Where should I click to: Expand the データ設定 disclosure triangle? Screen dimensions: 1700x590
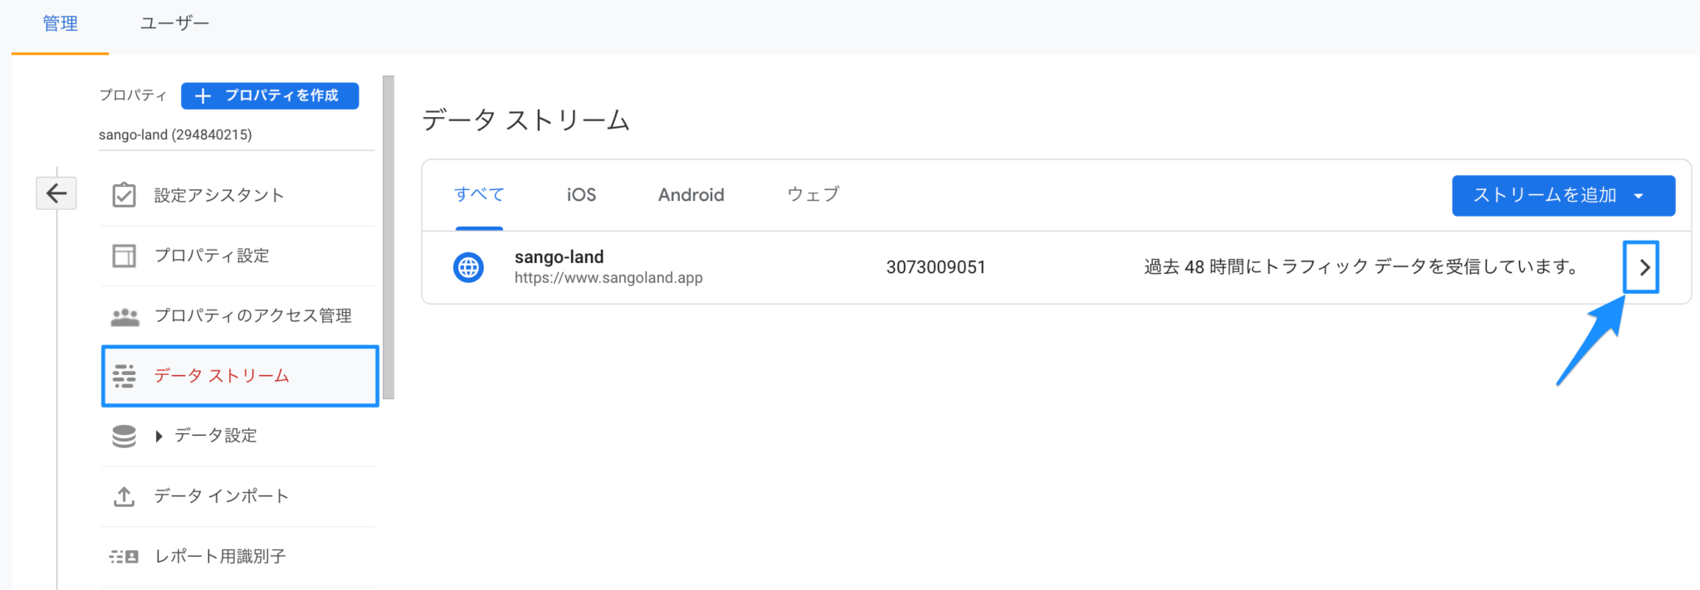tap(158, 436)
